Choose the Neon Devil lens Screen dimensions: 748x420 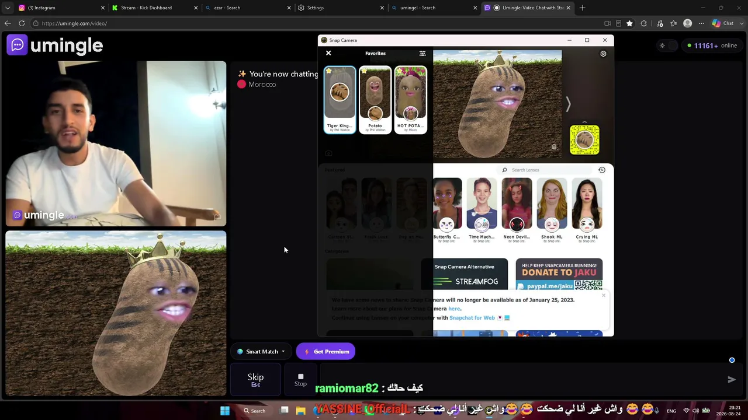pyautogui.click(x=517, y=210)
